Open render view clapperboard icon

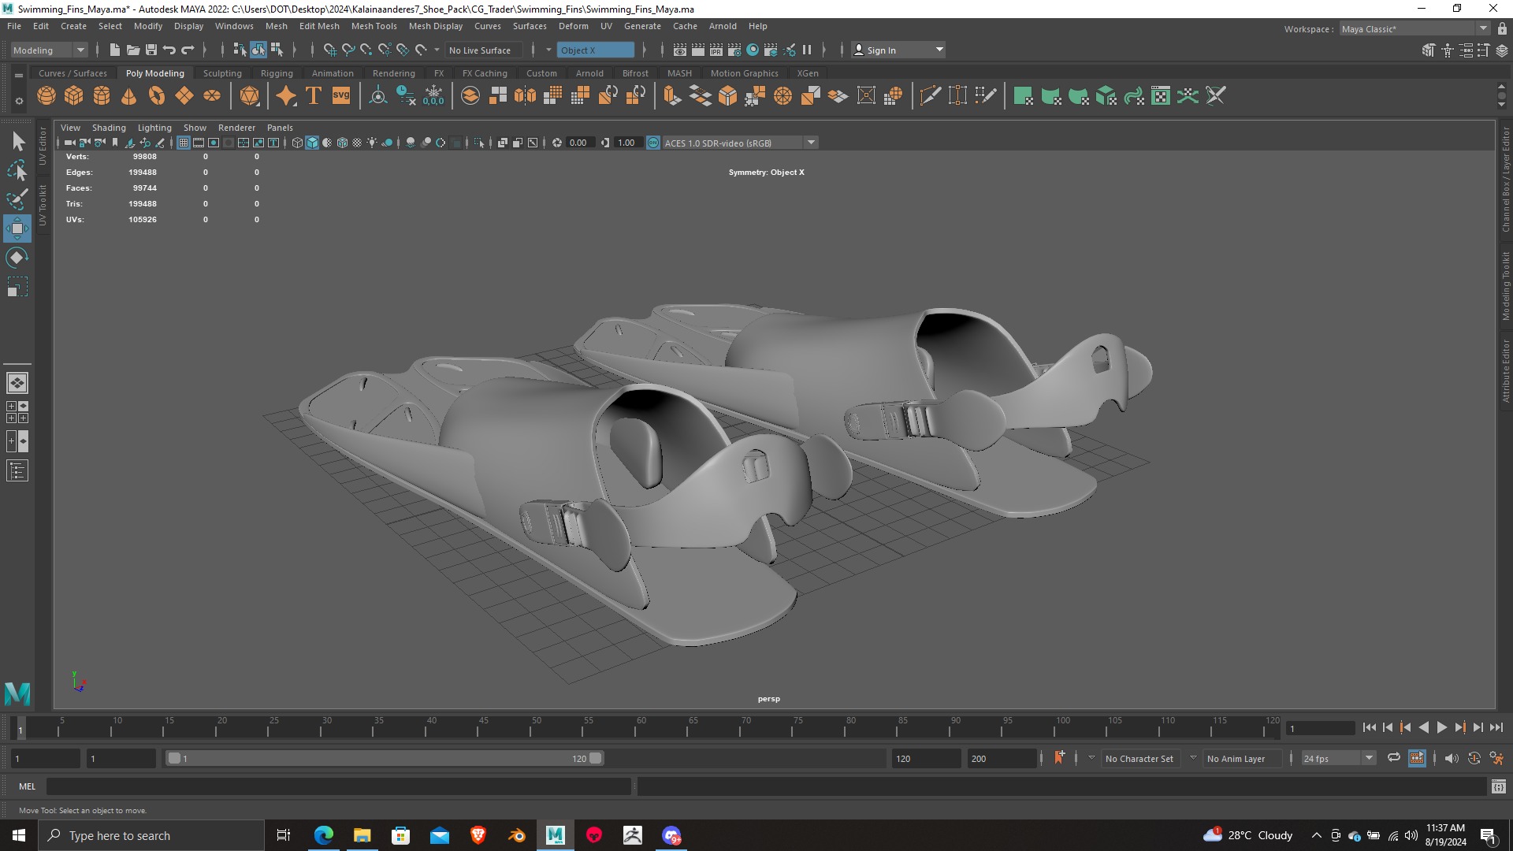[680, 50]
